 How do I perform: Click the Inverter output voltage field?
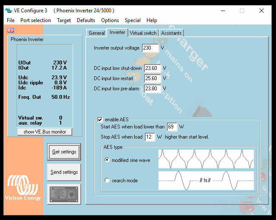pyautogui.click(x=150, y=48)
